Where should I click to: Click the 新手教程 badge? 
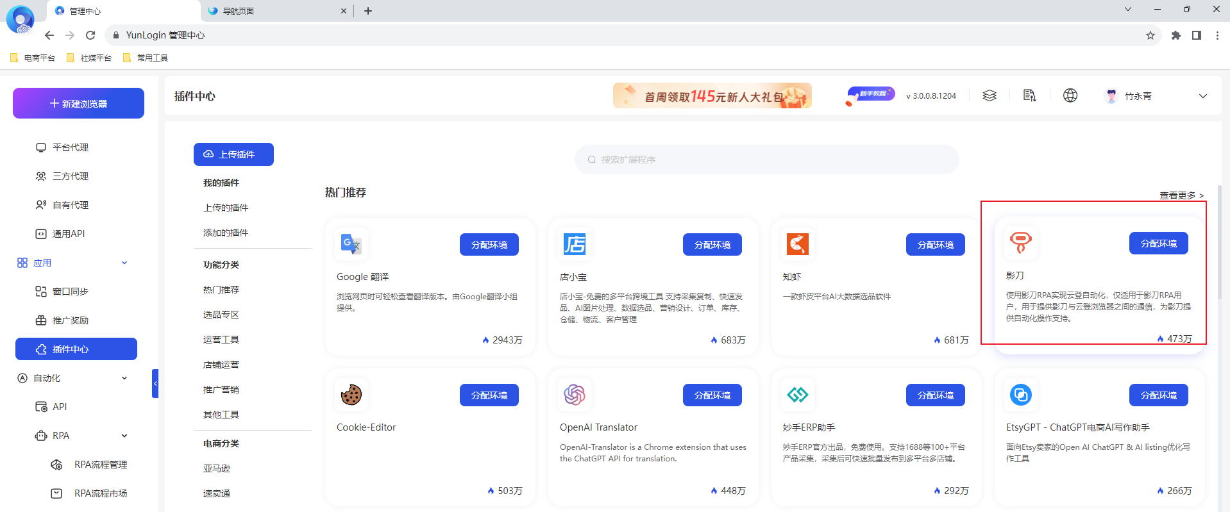870,95
